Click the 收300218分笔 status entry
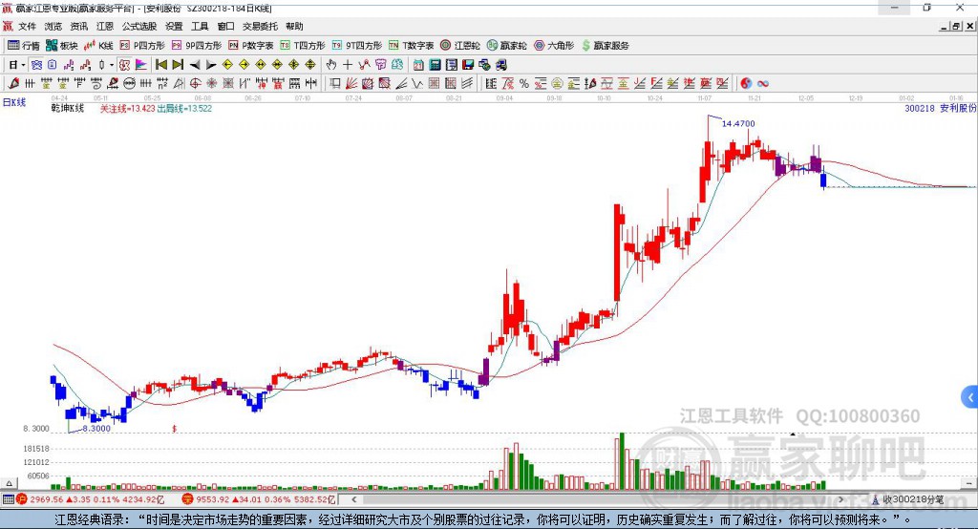 [908, 499]
